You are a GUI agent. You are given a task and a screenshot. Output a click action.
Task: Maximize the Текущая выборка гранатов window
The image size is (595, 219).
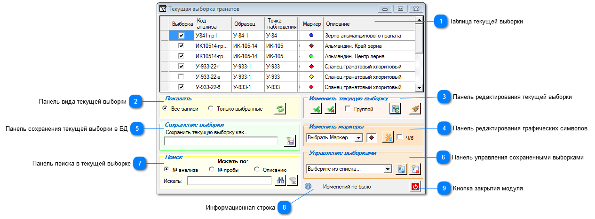401,8
